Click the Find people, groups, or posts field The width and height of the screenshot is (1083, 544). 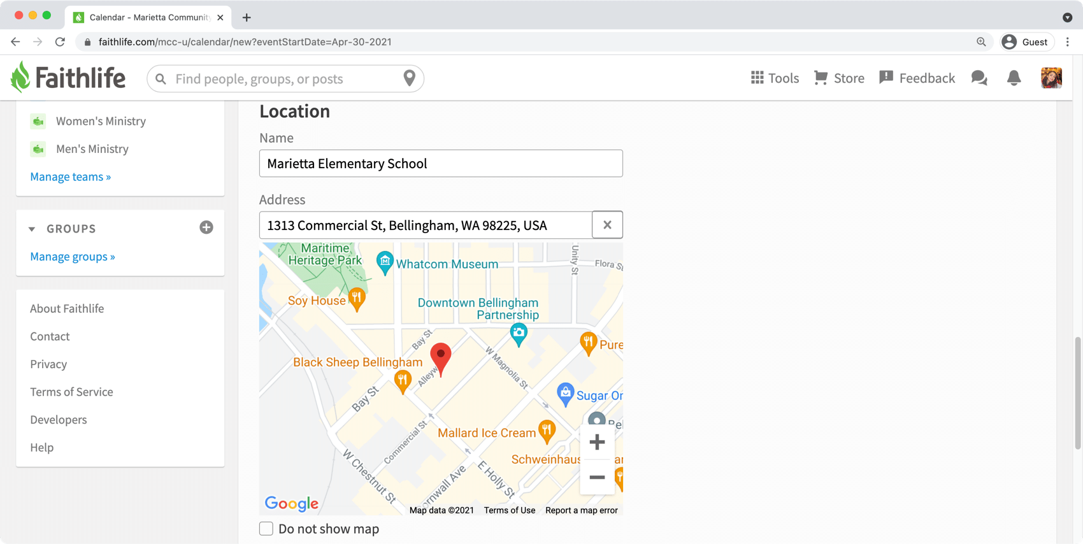point(285,79)
